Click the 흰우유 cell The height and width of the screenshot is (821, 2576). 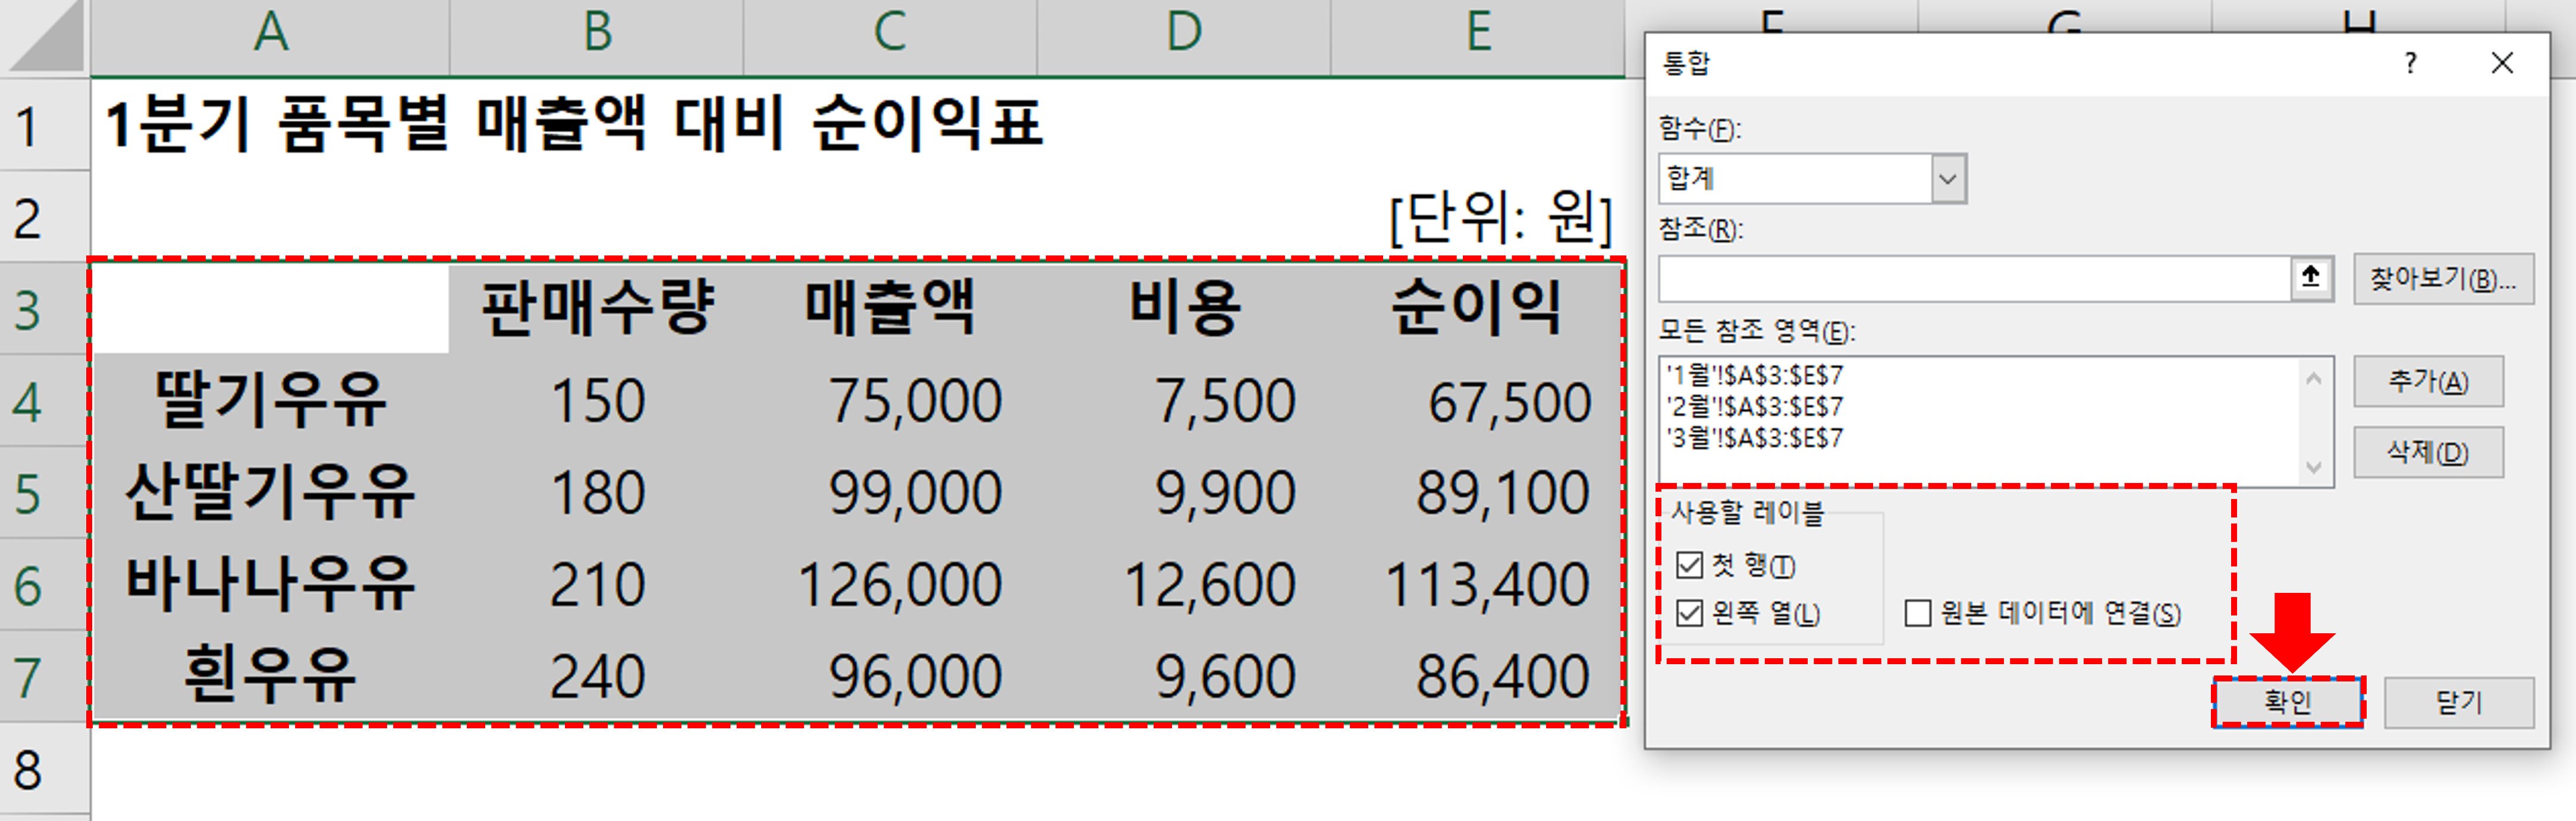pyautogui.click(x=270, y=676)
